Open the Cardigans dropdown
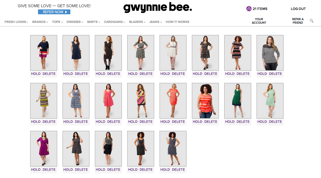The image size is (321, 178). pyautogui.click(x=115, y=22)
